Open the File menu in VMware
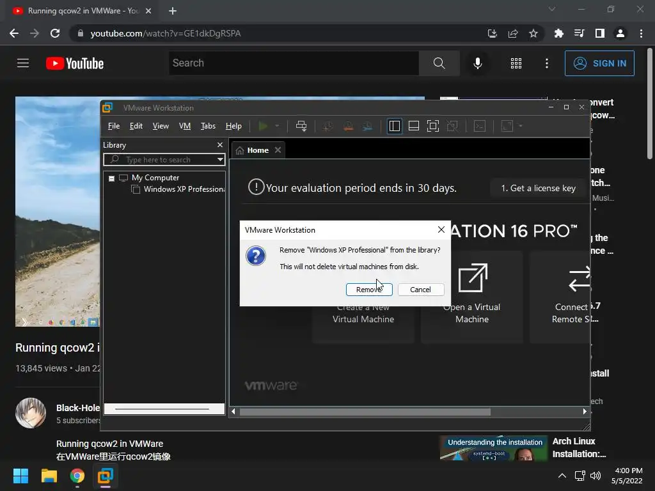Image resolution: width=655 pixels, height=491 pixels. coord(114,126)
